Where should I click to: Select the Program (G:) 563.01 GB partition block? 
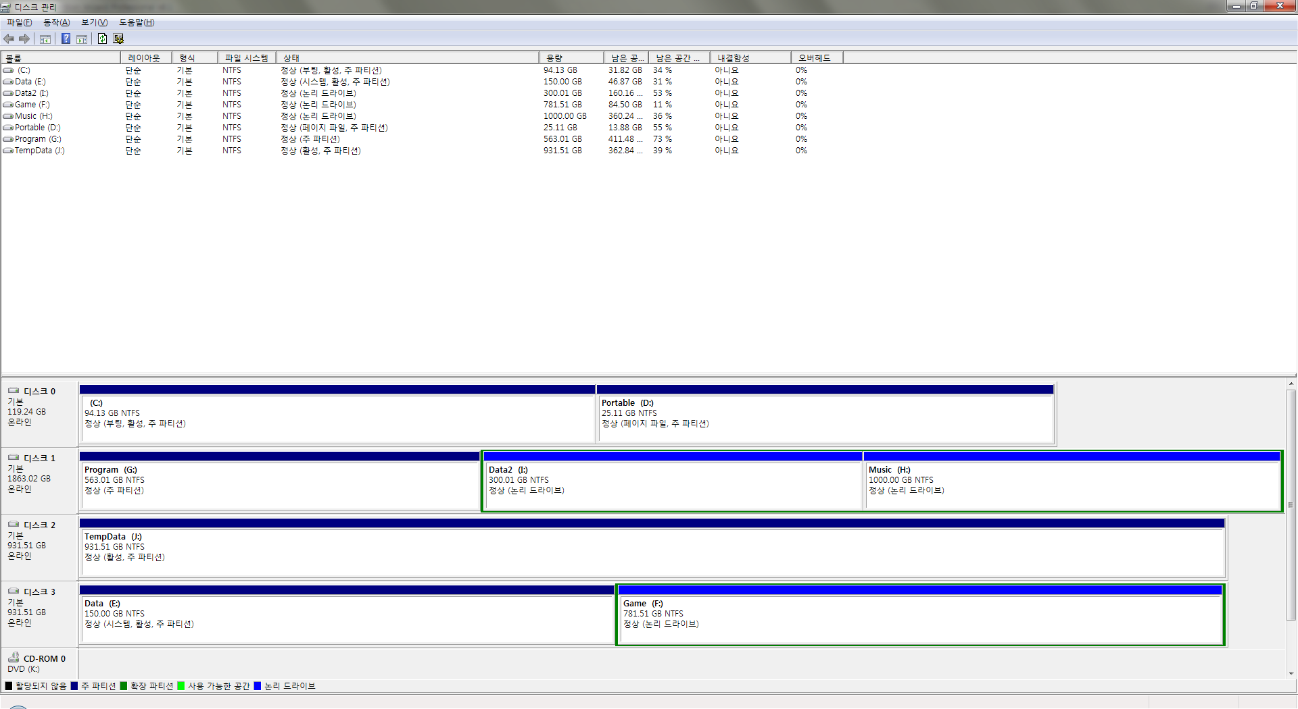pyautogui.click(x=280, y=481)
